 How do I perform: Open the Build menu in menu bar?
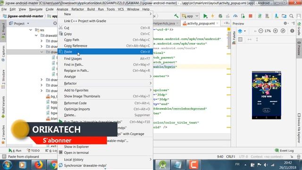[x=91, y=9]
